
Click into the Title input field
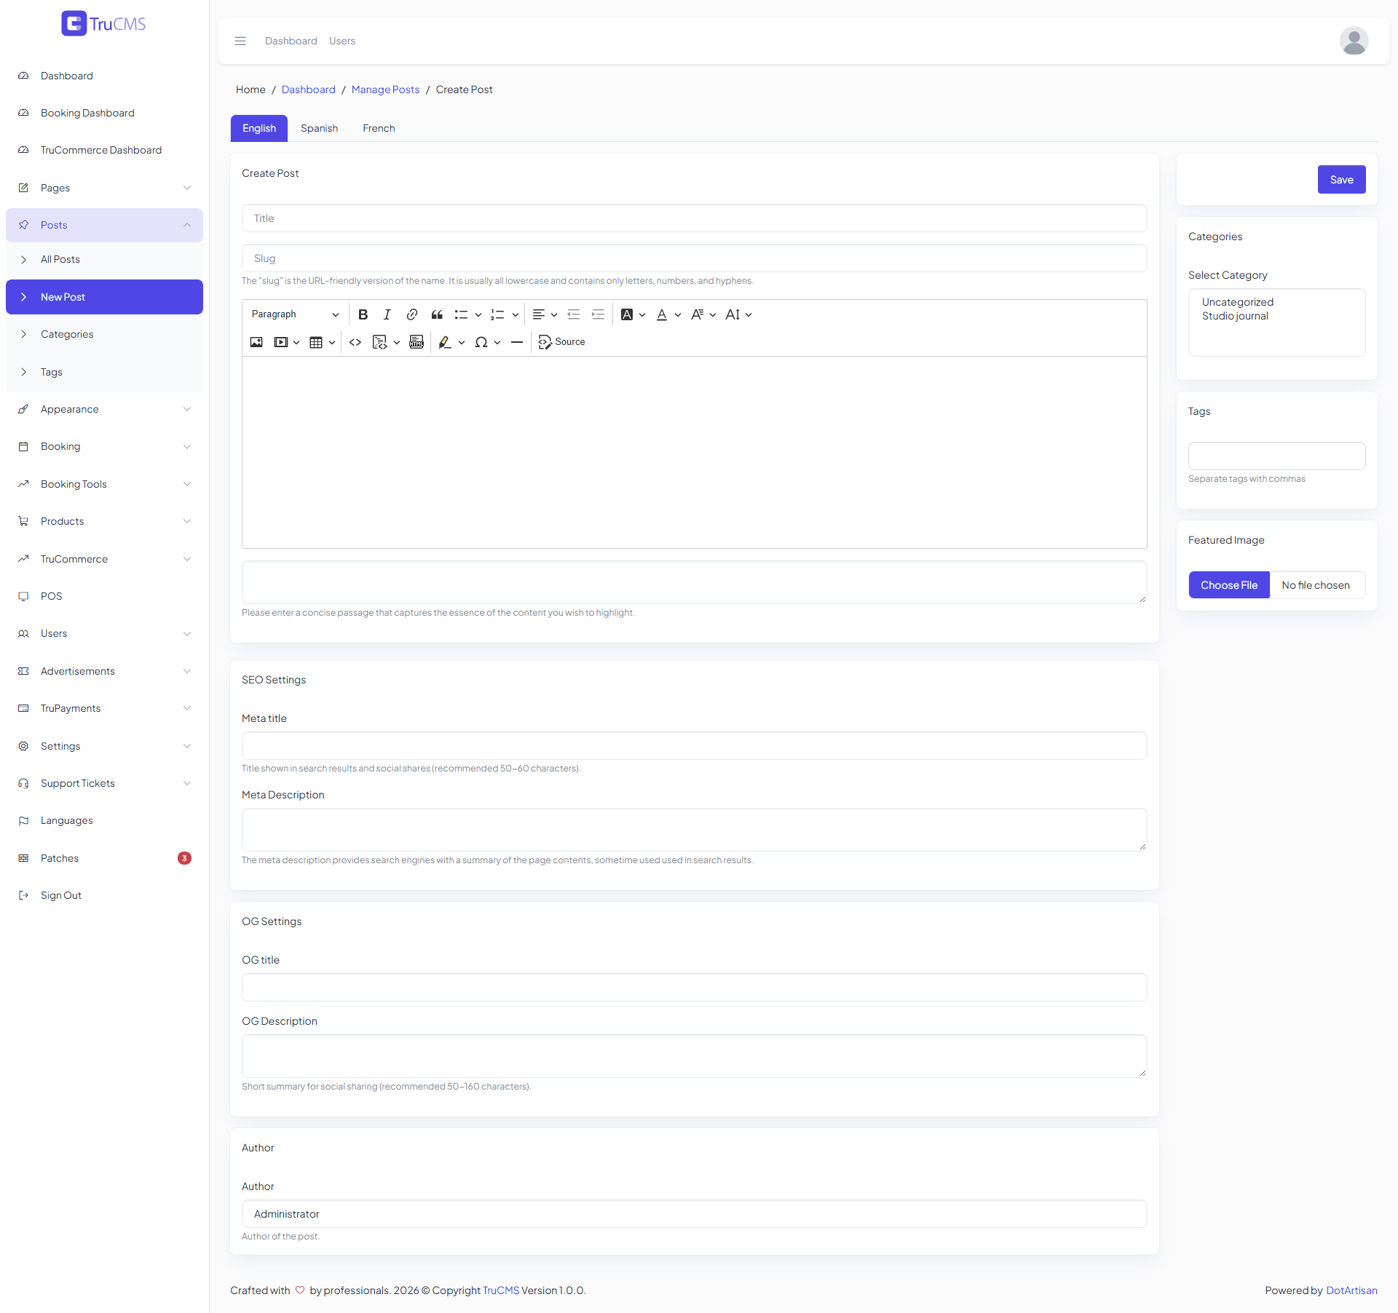(695, 218)
